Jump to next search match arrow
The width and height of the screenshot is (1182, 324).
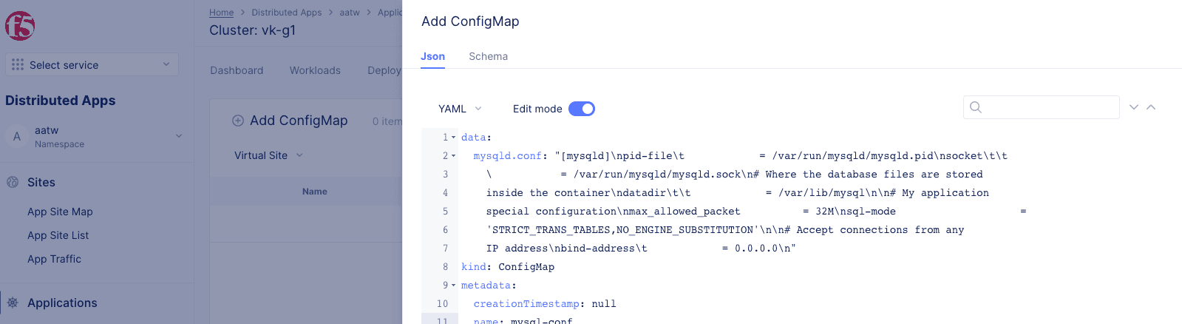1134,107
